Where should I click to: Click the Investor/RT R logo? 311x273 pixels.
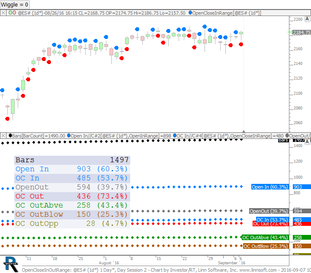pyautogui.click(x=11, y=264)
